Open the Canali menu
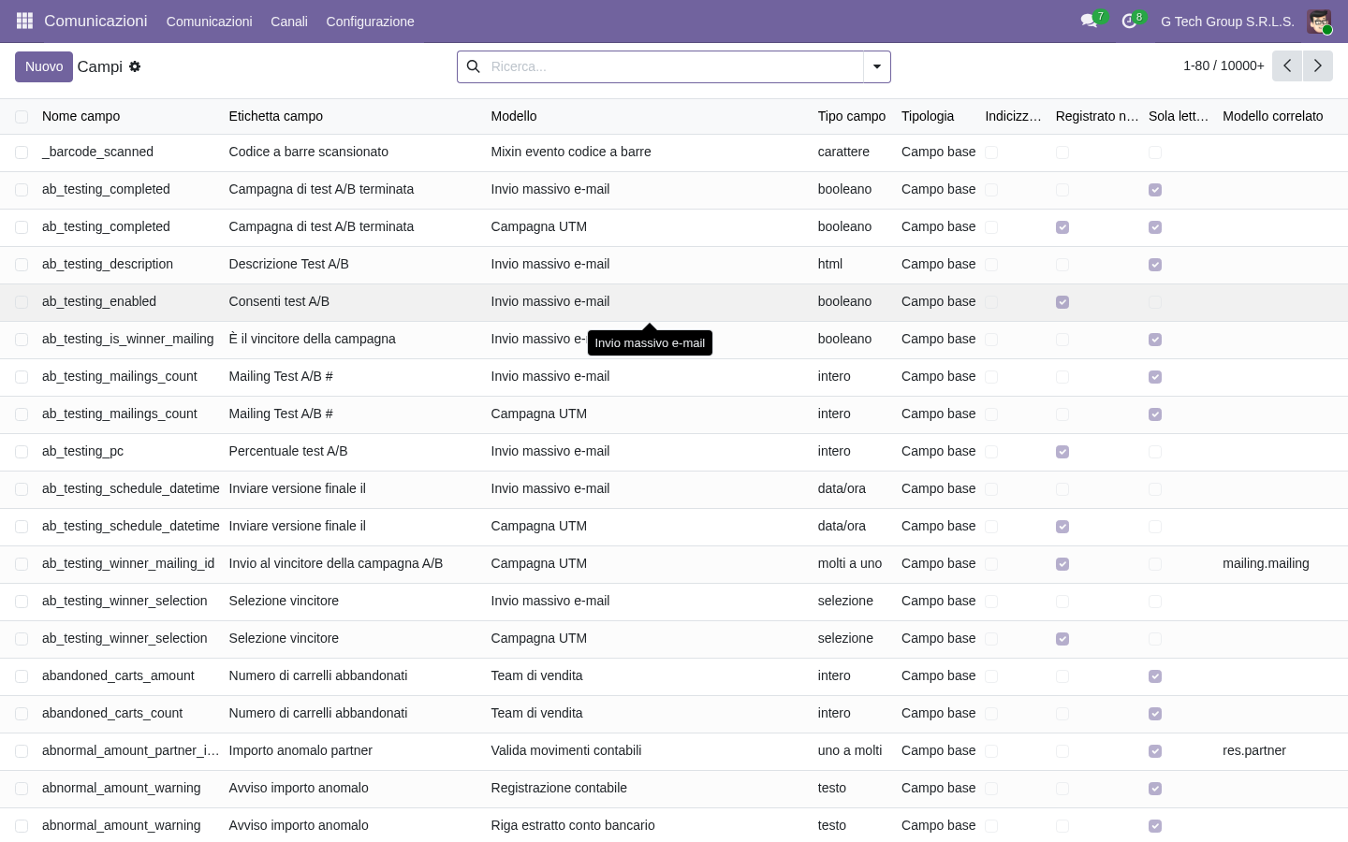The height and width of the screenshot is (842, 1348). 289,22
